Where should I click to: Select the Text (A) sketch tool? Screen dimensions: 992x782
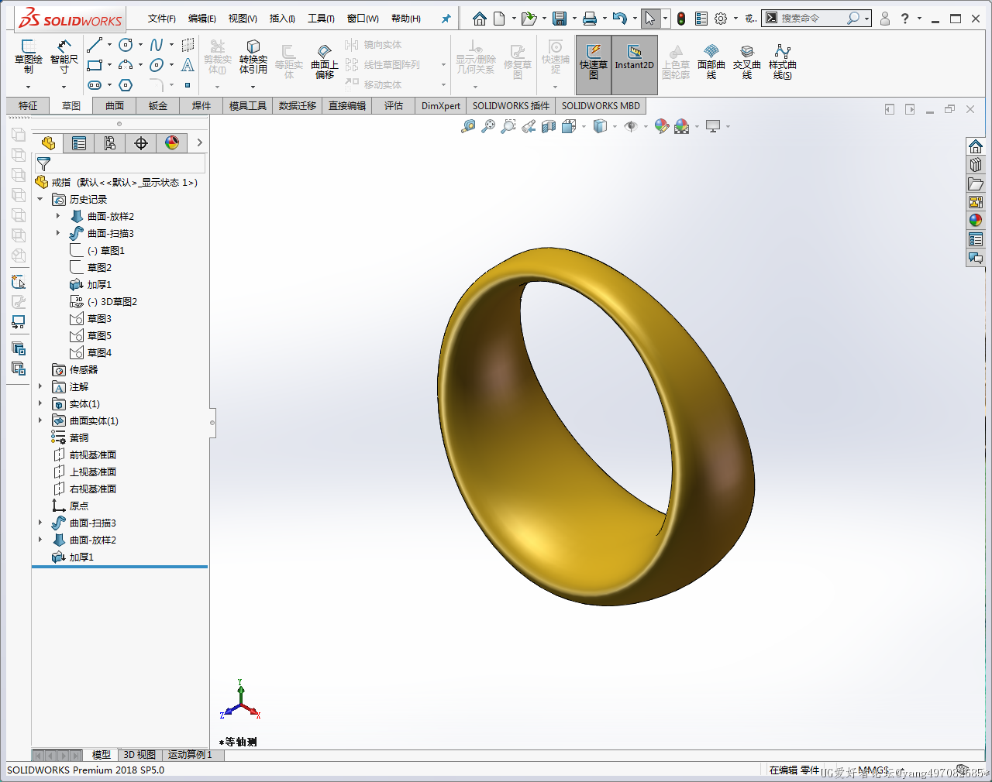point(188,66)
